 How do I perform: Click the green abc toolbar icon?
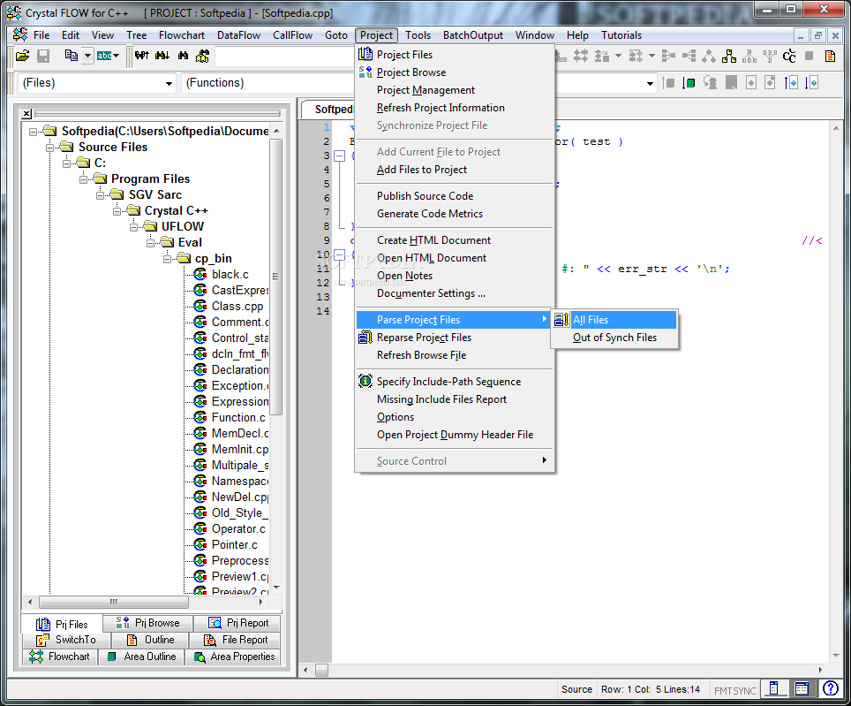104,56
